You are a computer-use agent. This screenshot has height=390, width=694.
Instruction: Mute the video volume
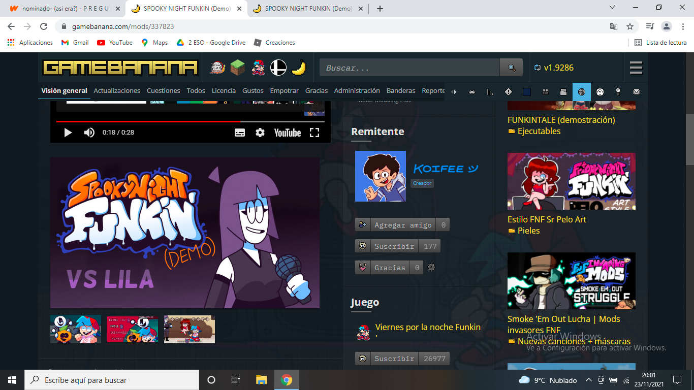coord(89,133)
